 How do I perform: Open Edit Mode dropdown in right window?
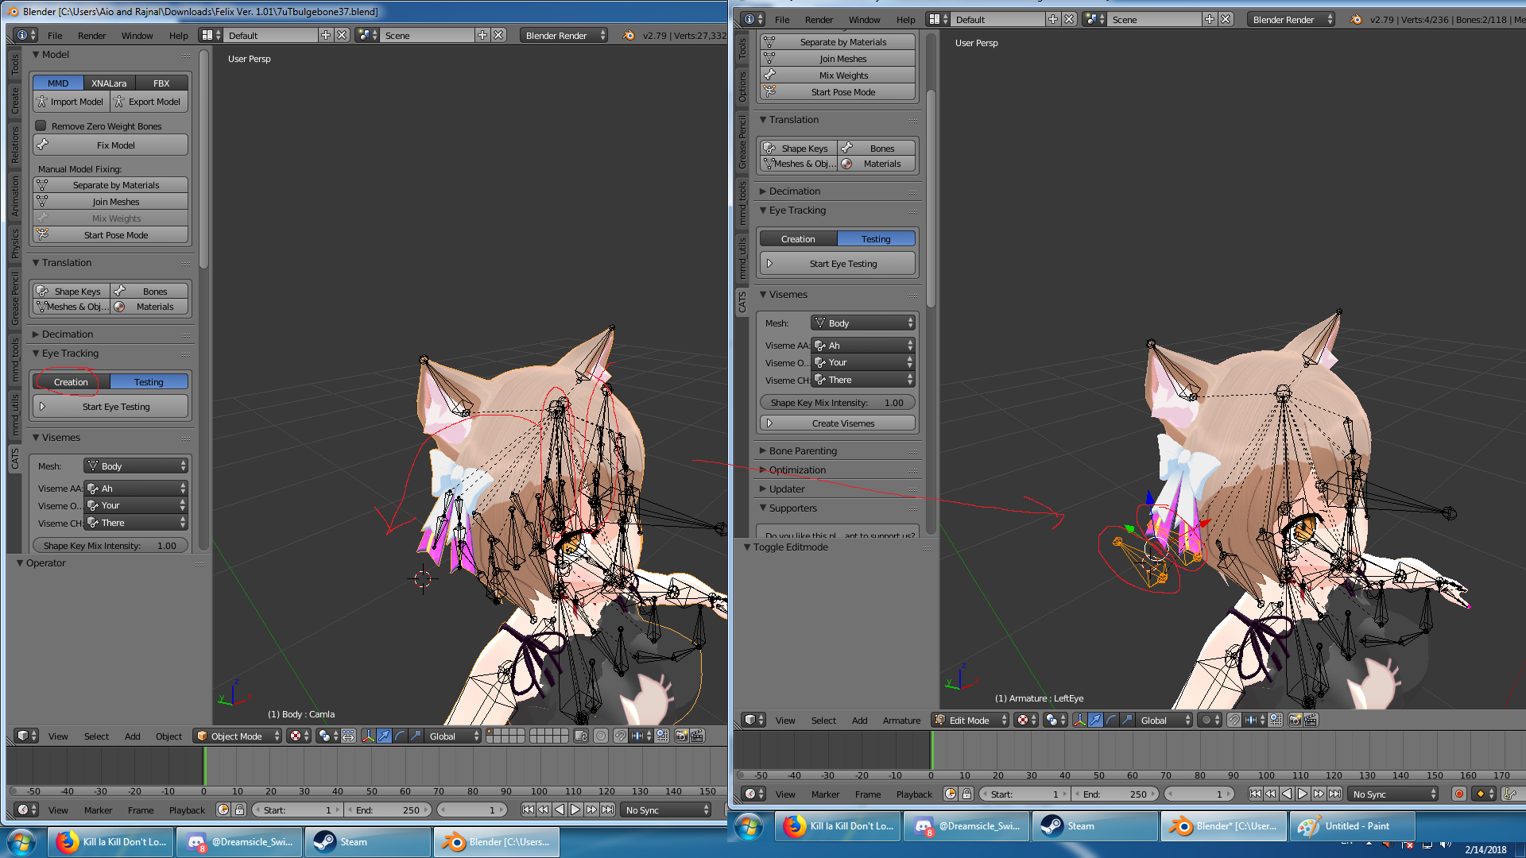[970, 721]
